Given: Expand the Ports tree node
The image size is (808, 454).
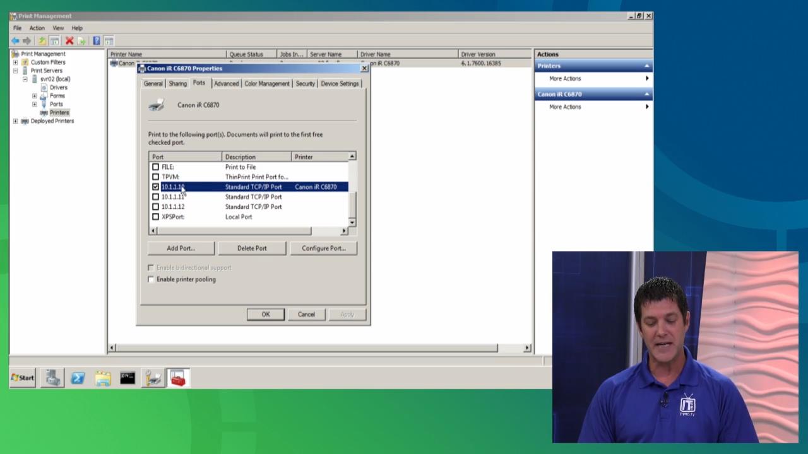Looking at the screenshot, I should tap(35, 104).
